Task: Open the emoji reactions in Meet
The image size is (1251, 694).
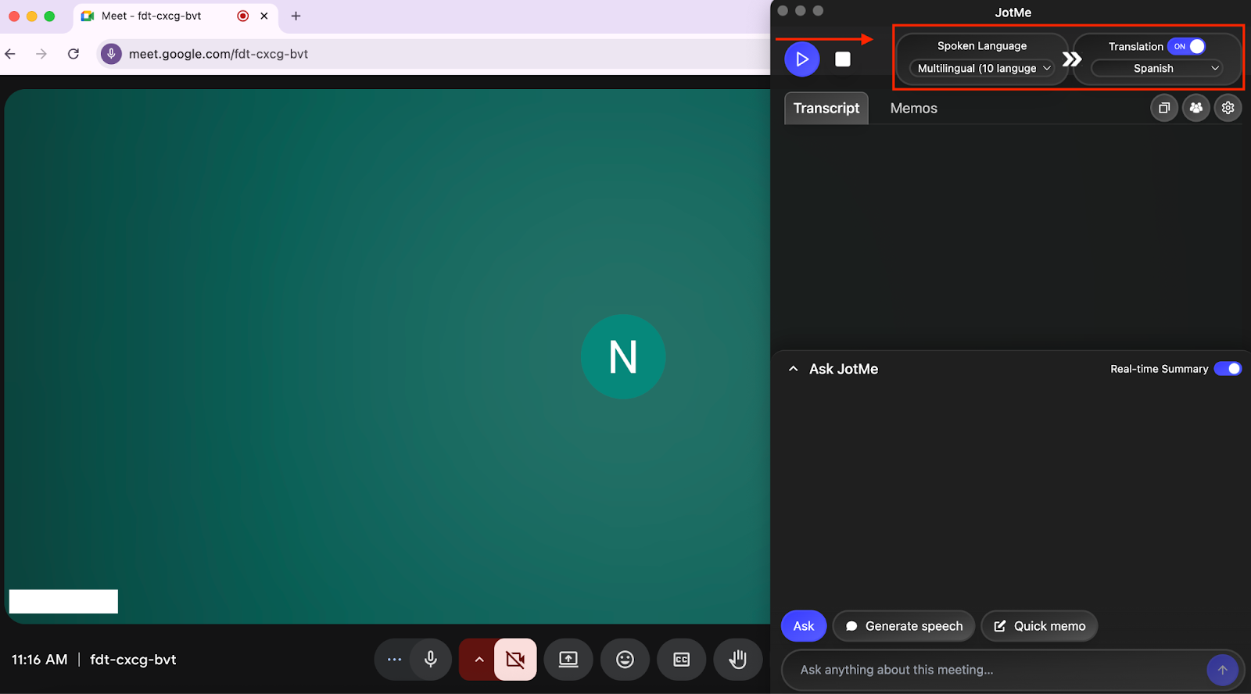Action: [625, 660]
